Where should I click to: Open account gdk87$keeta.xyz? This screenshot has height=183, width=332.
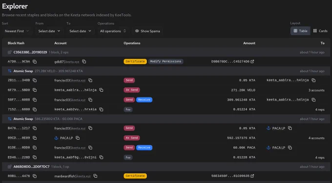click(x=67, y=62)
